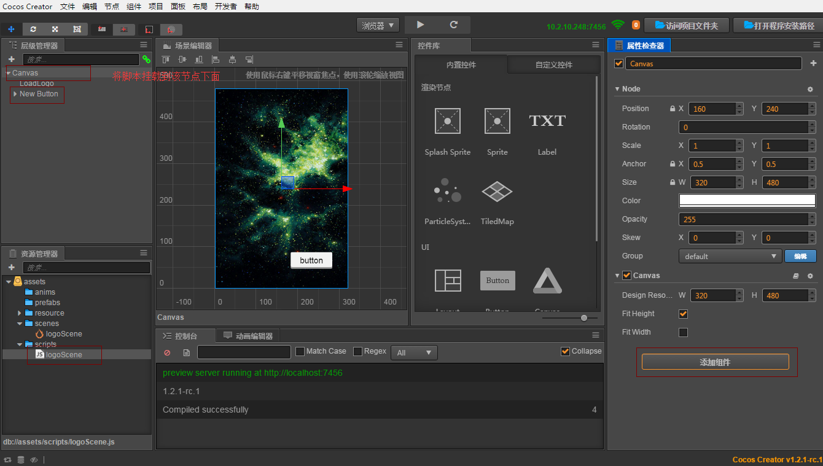Align selected nodes to left edge
Screen dimensions: 823x466
[216, 60]
